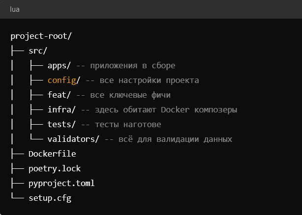302x215 pixels.
Task: Select the feat/ directory entry
Action: coord(59,95)
